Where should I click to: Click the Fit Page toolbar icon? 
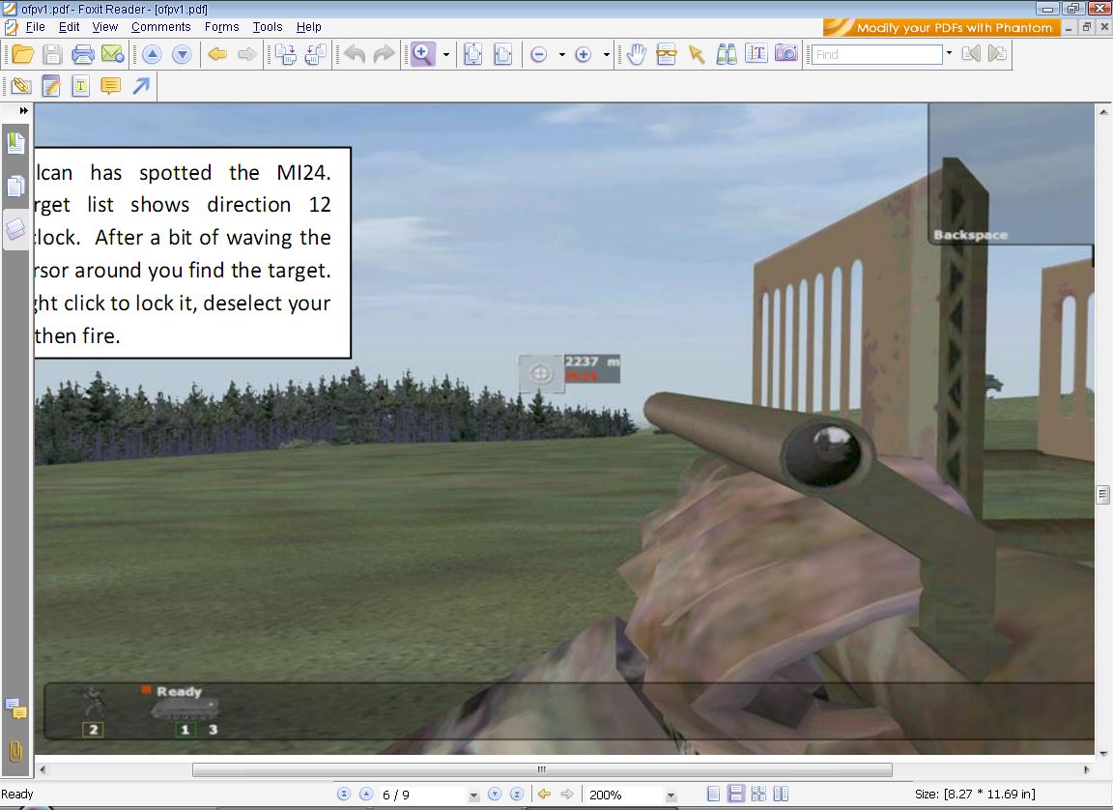[x=472, y=54]
